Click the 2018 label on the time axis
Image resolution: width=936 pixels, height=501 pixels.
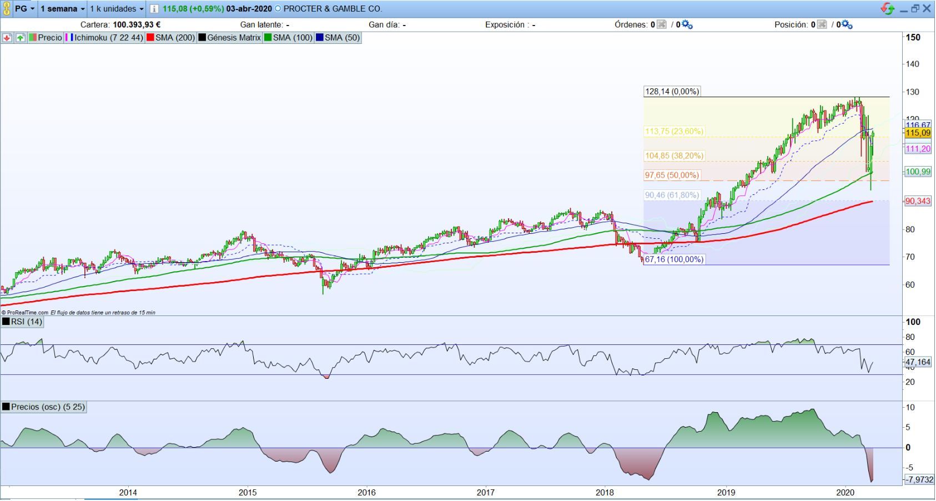coord(605,492)
